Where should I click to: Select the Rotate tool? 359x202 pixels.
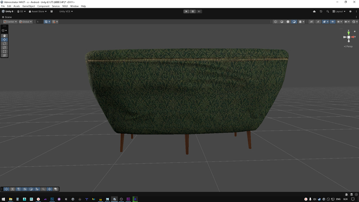click(x=4, y=44)
